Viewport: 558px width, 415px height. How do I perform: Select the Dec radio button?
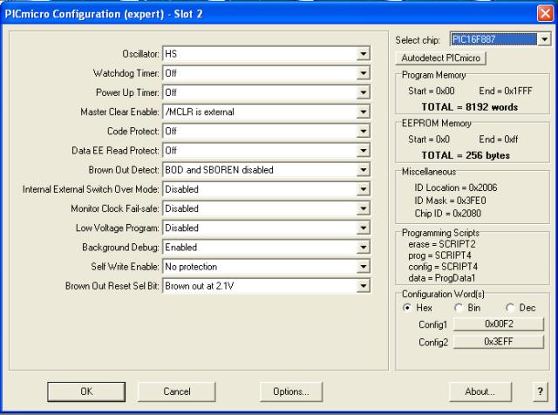click(x=510, y=308)
